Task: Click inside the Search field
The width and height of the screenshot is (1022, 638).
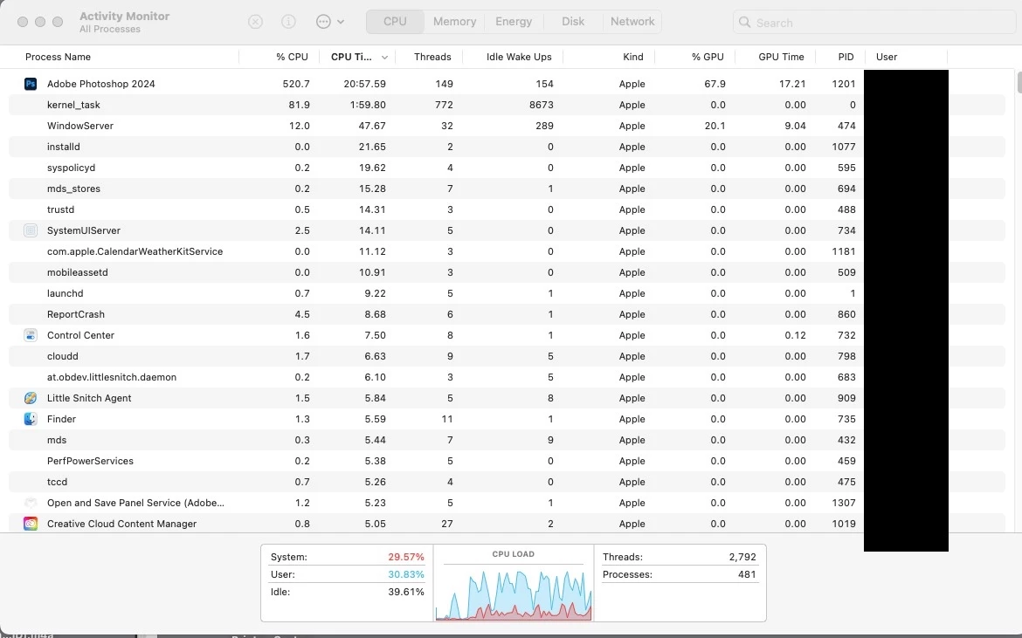Action: coord(874,22)
